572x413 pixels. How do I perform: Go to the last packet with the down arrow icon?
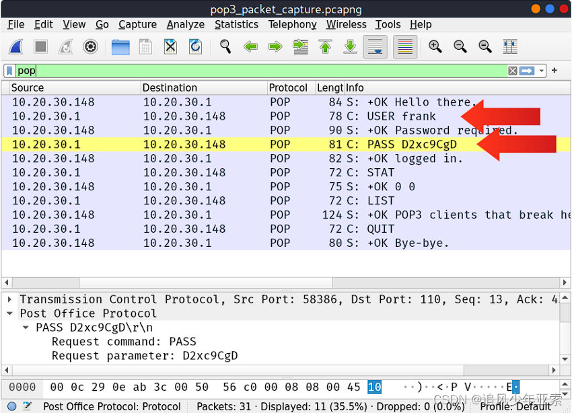(350, 46)
